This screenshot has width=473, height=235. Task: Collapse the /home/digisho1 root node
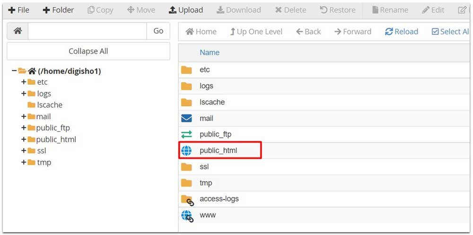14,71
